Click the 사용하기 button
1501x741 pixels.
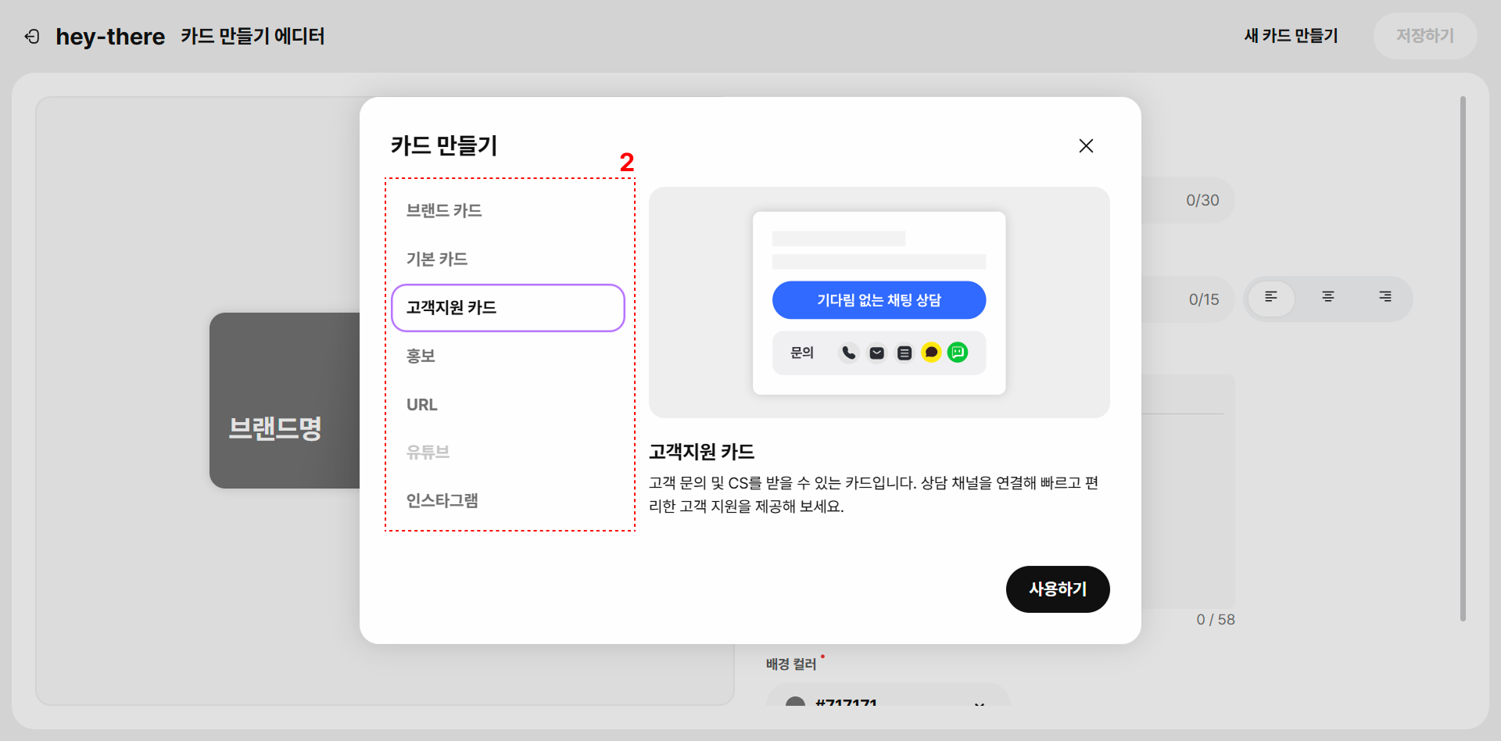click(1058, 589)
